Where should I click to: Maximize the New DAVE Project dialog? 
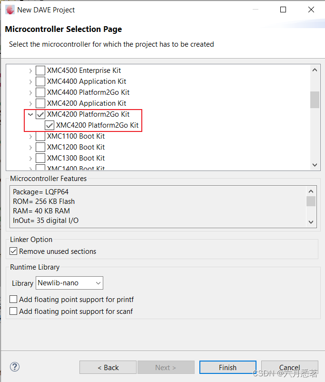[x=283, y=10]
